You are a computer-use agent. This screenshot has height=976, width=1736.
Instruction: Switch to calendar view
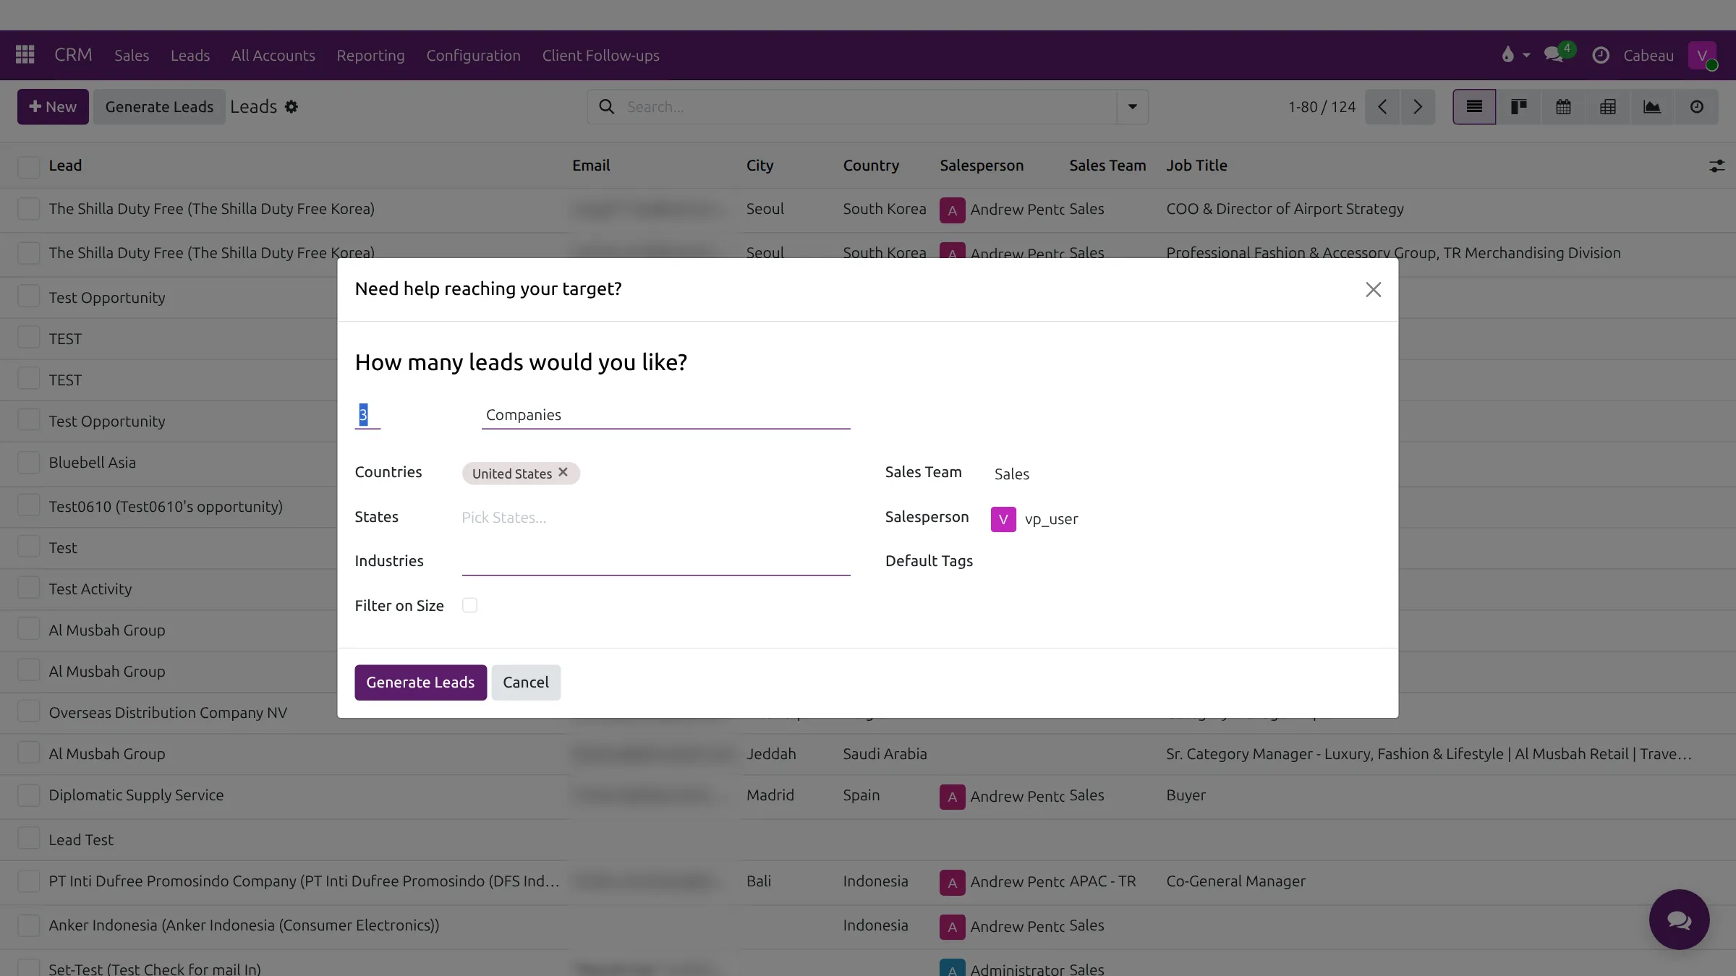click(x=1563, y=107)
